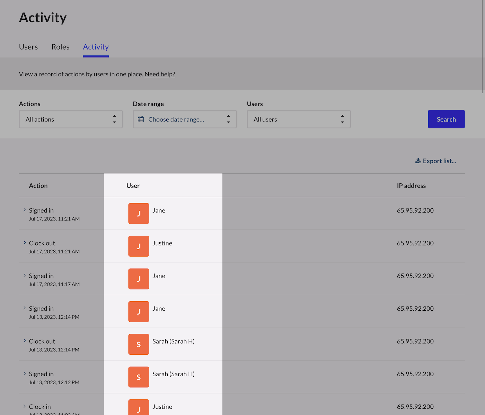Click Sarah (Sarah H) in the 12:12 PM row

coord(174,374)
